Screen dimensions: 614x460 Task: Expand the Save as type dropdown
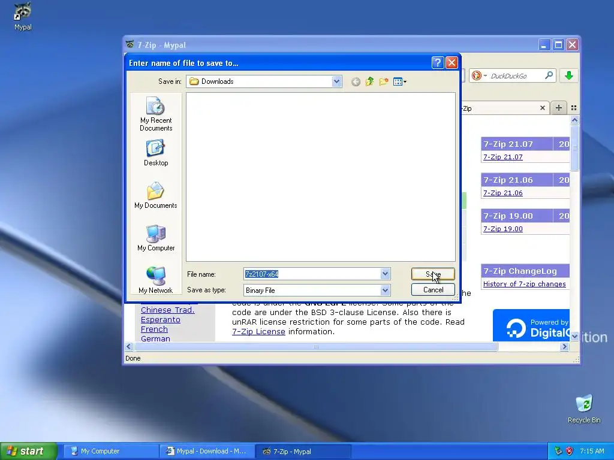pyautogui.click(x=385, y=290)
